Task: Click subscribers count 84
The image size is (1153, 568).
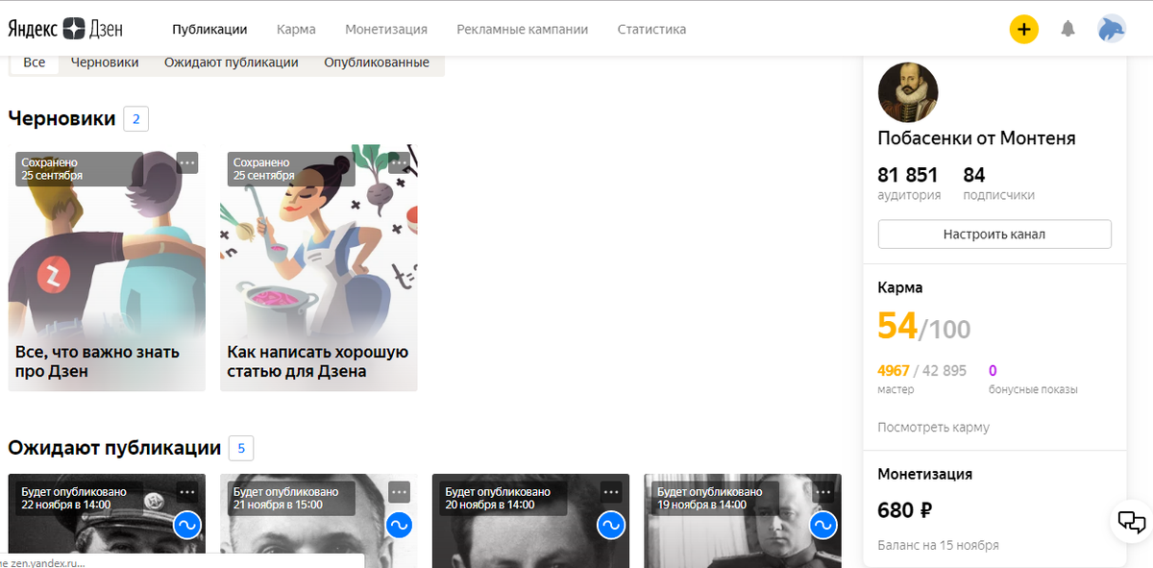Action: pos(974,175)
